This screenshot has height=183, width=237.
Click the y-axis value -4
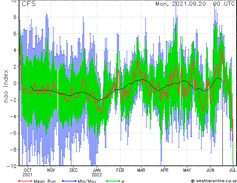point(13,117)
